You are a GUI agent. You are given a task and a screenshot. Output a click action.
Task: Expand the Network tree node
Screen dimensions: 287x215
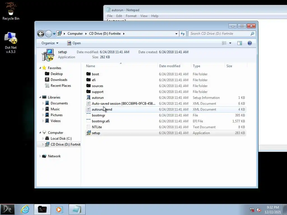click(x=40, y=156)
